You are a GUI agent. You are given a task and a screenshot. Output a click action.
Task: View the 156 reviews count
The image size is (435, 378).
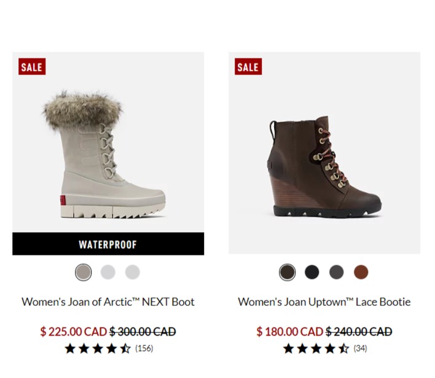pos(144,348)
